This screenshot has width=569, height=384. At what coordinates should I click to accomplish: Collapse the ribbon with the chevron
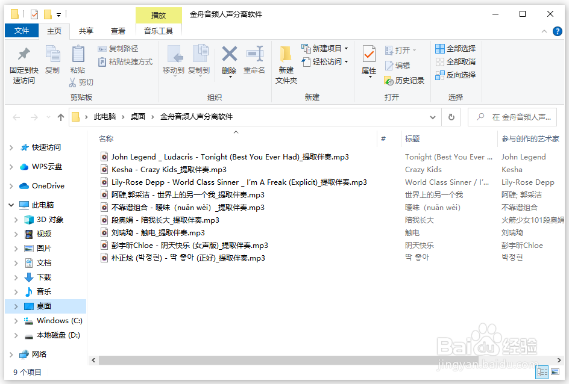point(544,31)
